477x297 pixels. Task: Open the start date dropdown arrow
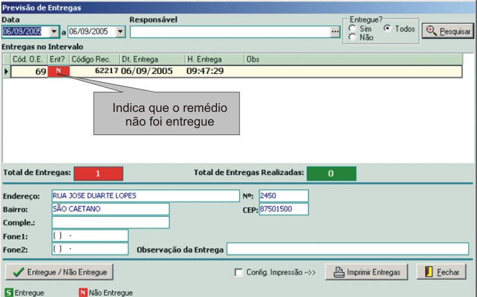coord(54,32)
